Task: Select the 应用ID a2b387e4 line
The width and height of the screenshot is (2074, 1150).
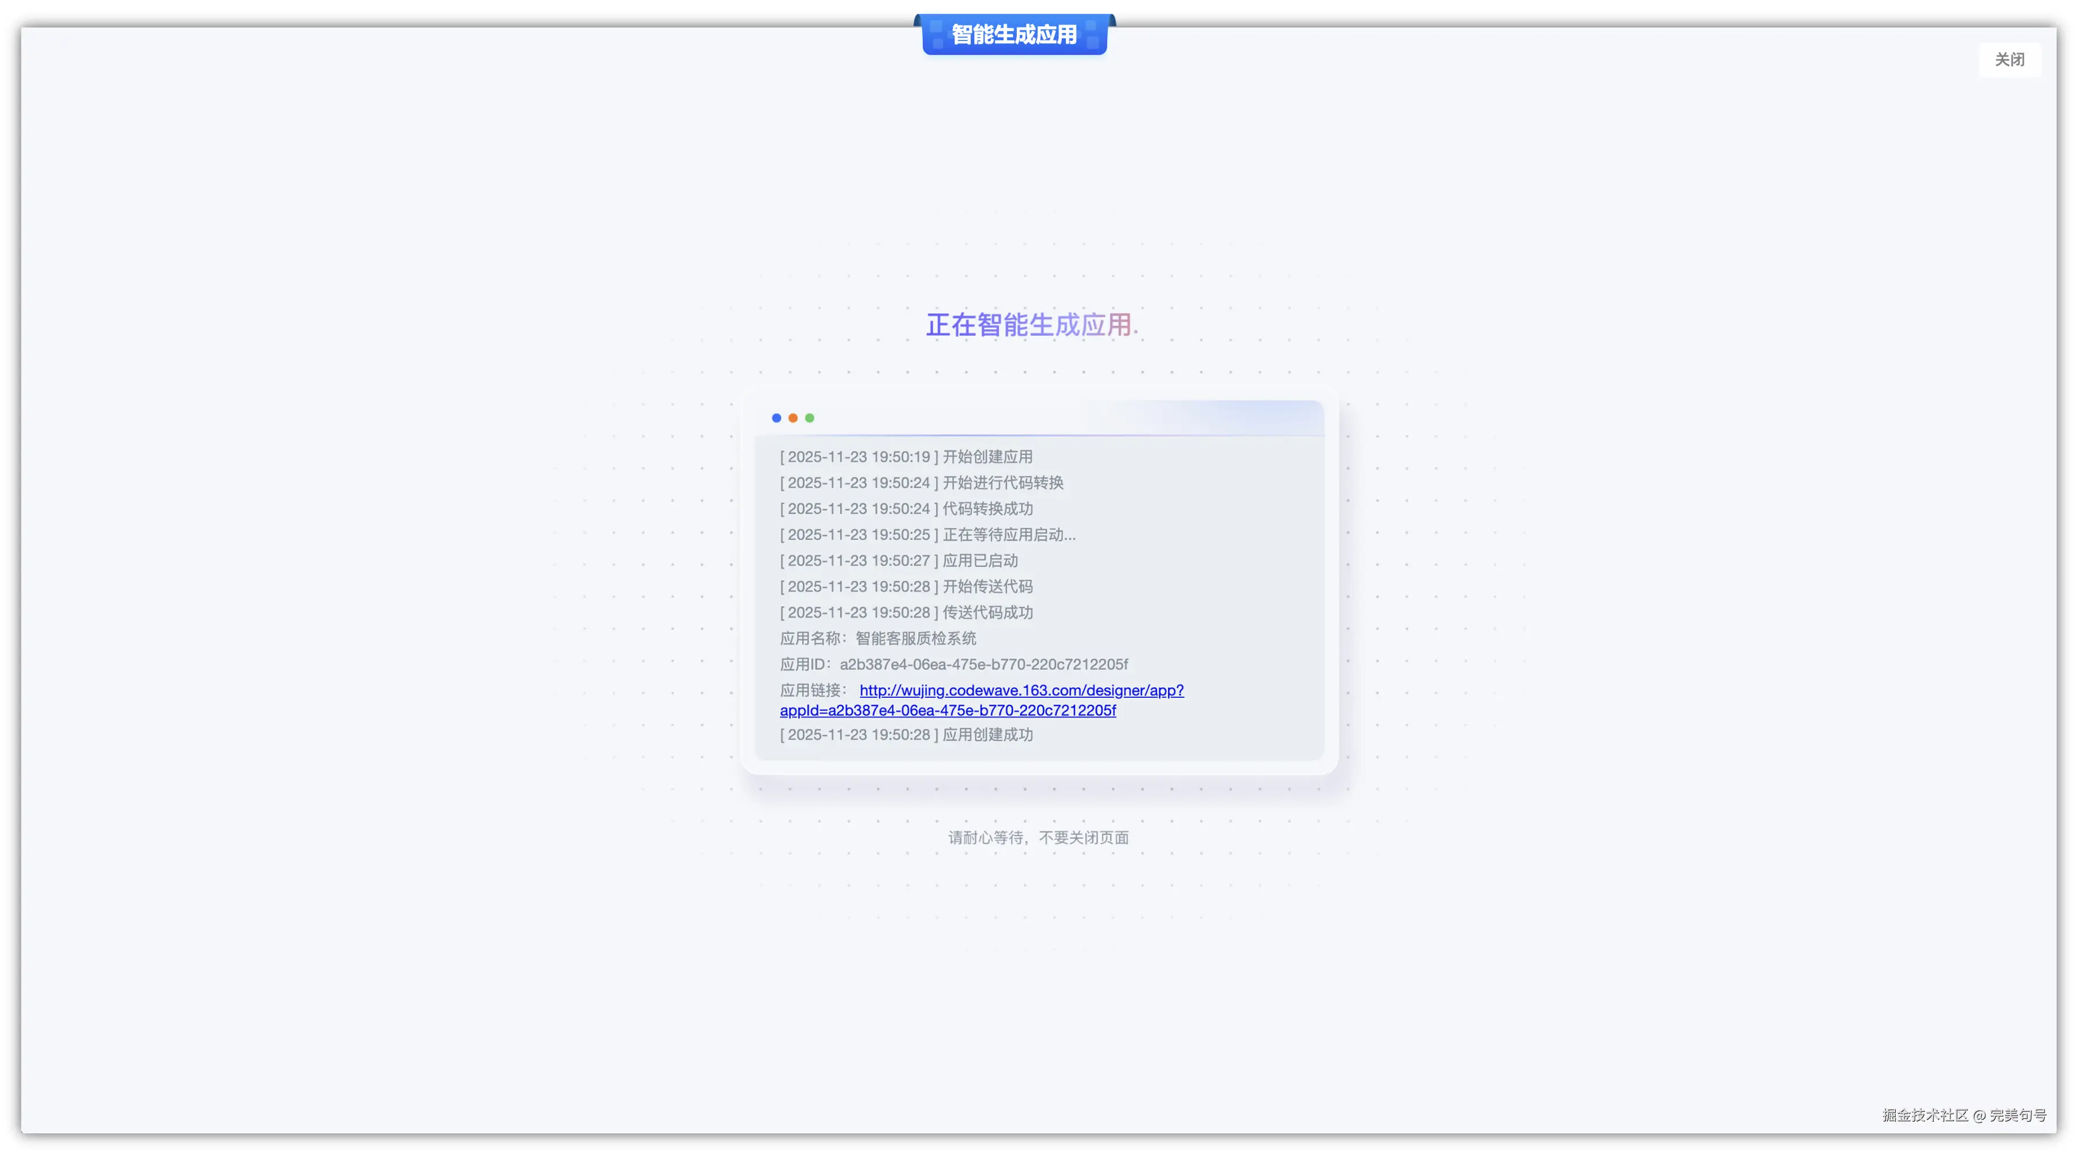Action: coord(953,664)
